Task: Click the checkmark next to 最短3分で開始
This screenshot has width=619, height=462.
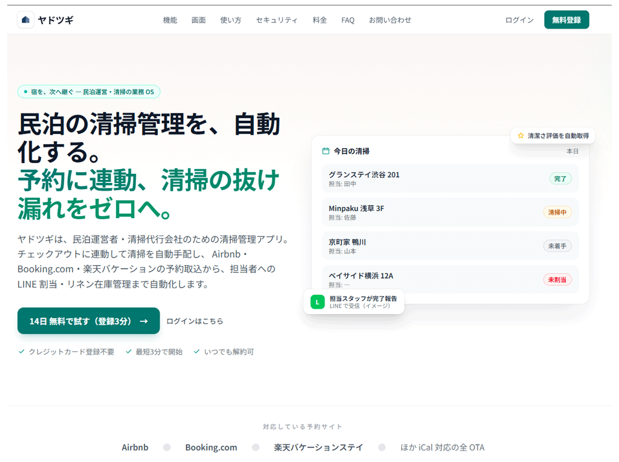Action: pos(128,351)
